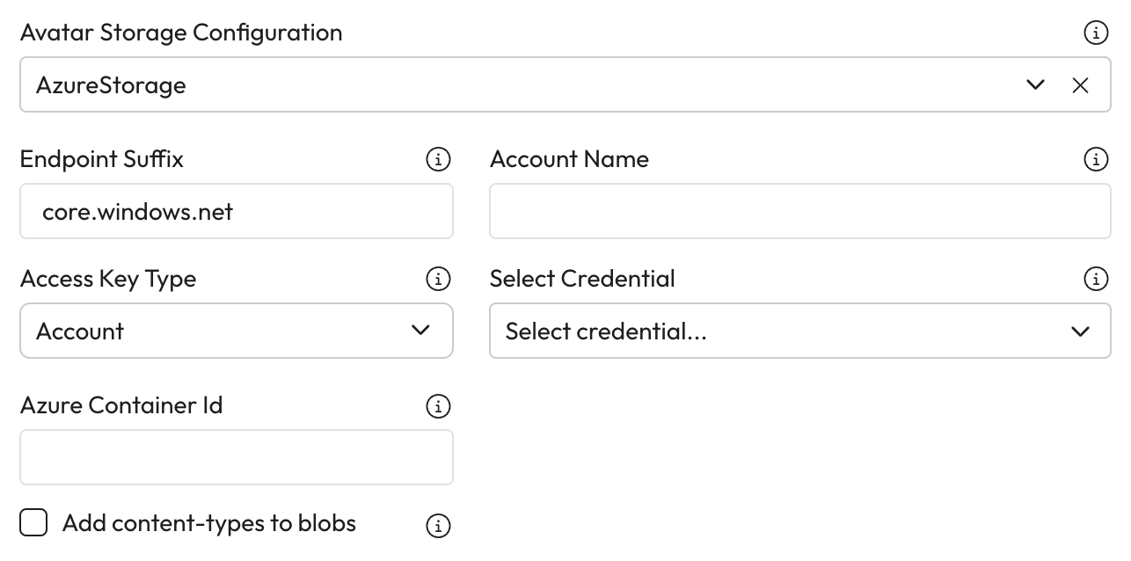The image size is (1131, 561).
Task: Focus the Endpoint Suffix text field
Action: click(x=236, y=212)
